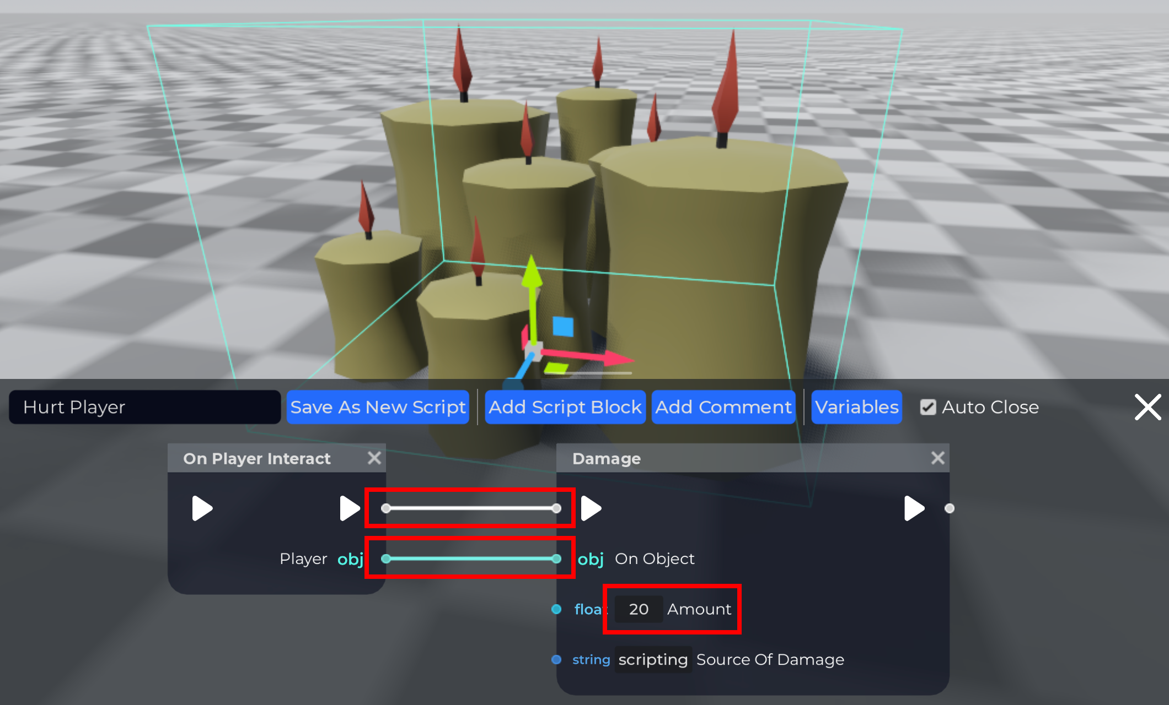The height and width of the screenshot is (705, 1169).
Task: Click the blue plane handle on gizmo
Action: coord(563,326)
